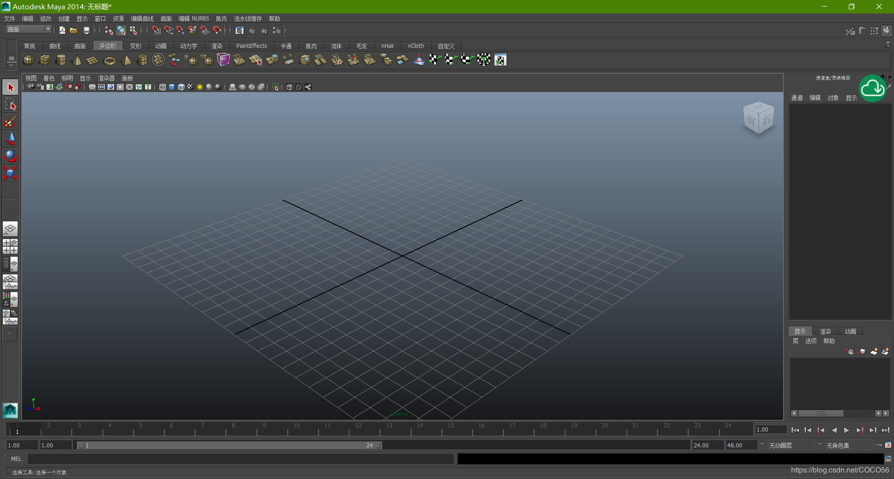Click the Select tool arrow icon

tap(10, 87)
